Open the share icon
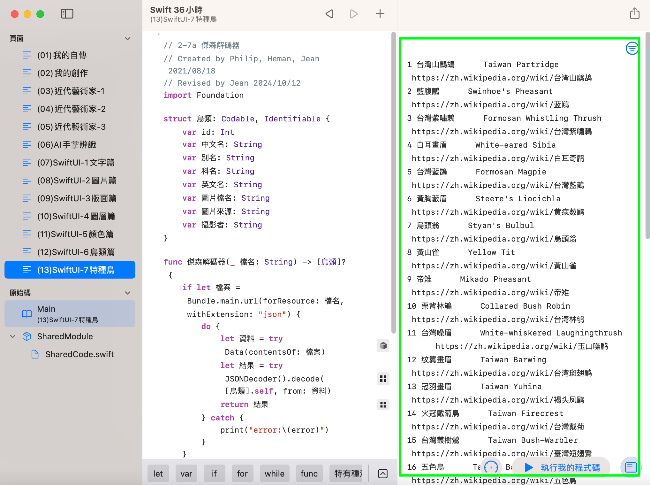 point(635,14)
